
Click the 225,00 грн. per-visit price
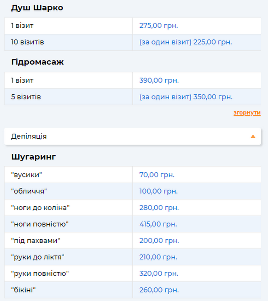(186, 42)
